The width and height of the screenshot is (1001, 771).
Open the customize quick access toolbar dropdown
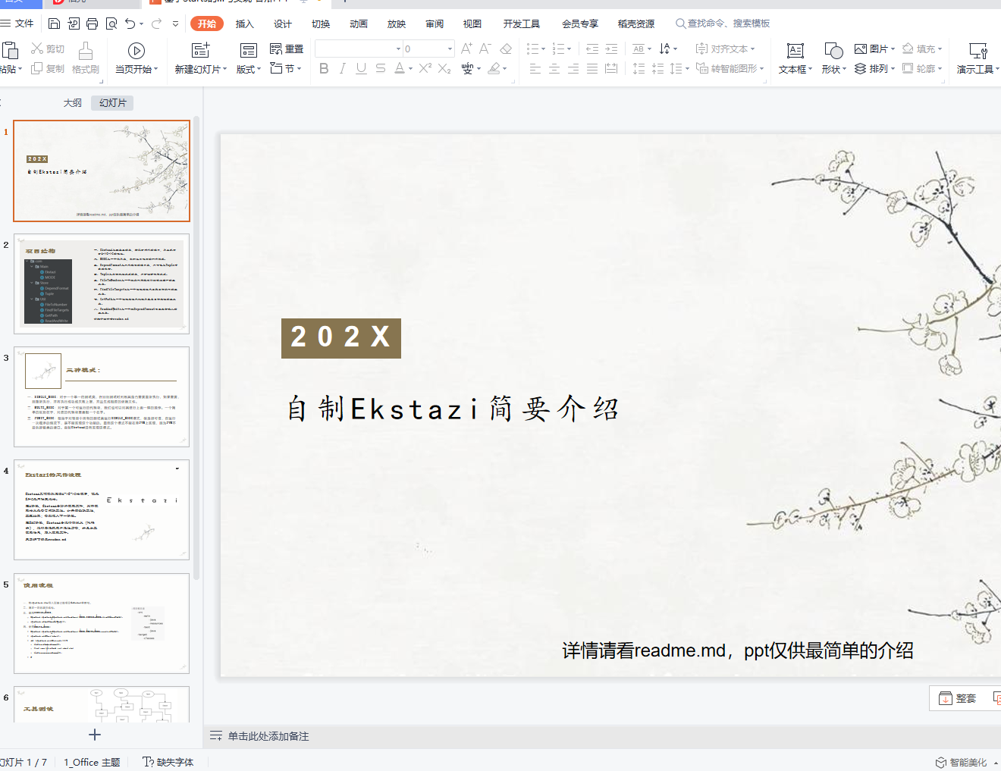[x=176, y=24]
